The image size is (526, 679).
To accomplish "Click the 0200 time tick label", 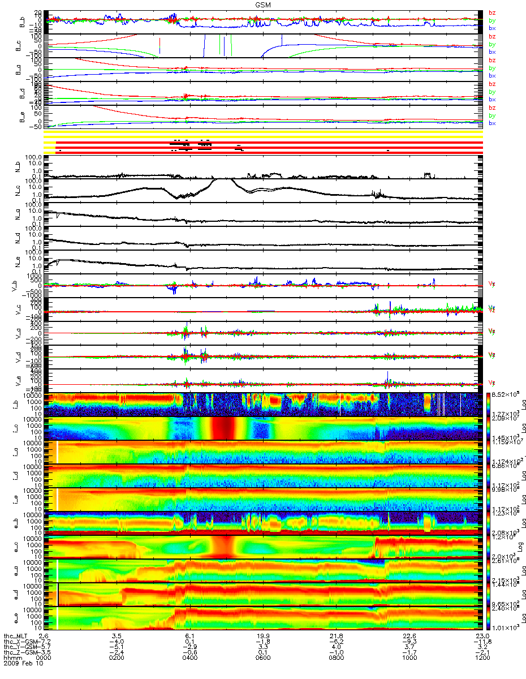I will (x=117, y=659).
